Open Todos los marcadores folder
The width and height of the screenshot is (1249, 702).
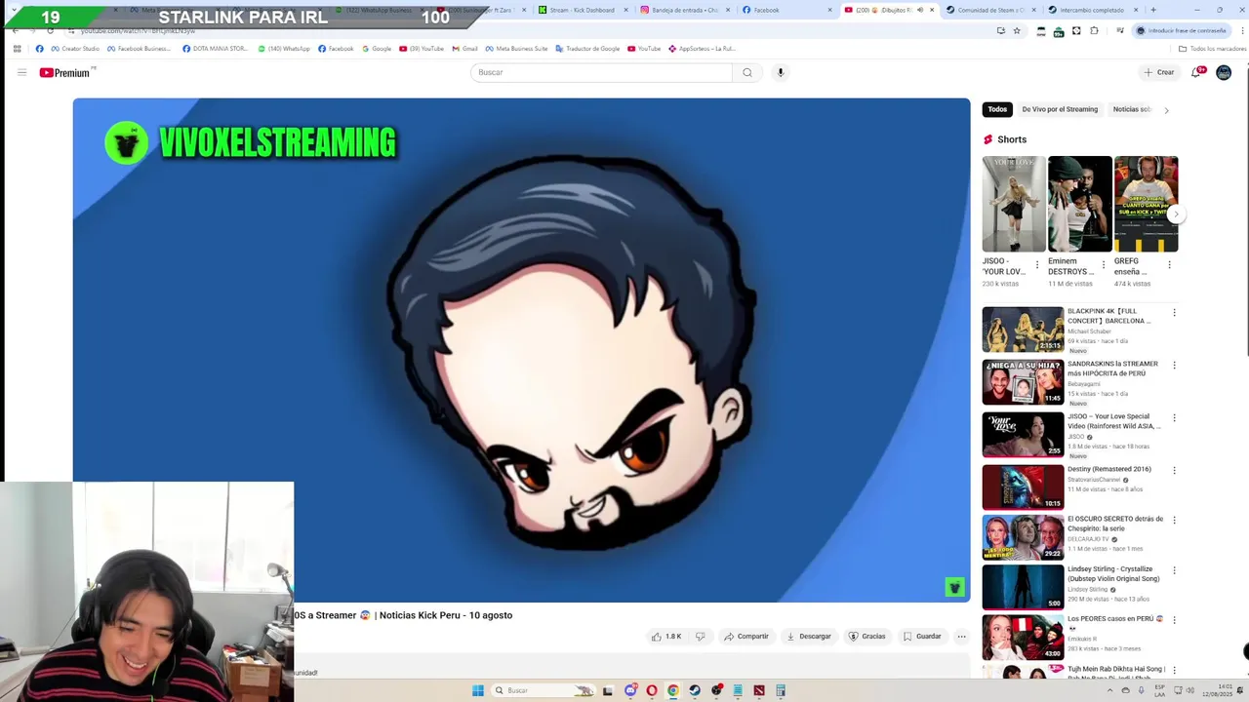coord(1212,49)
